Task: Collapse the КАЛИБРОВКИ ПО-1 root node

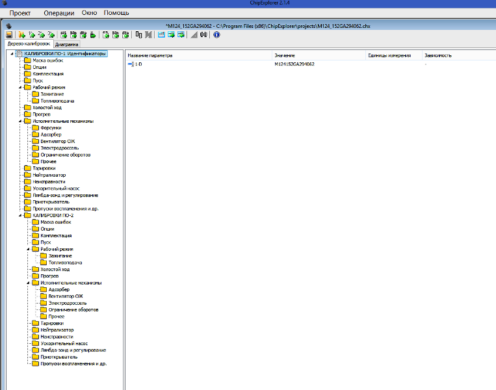Action: (12, 54)
